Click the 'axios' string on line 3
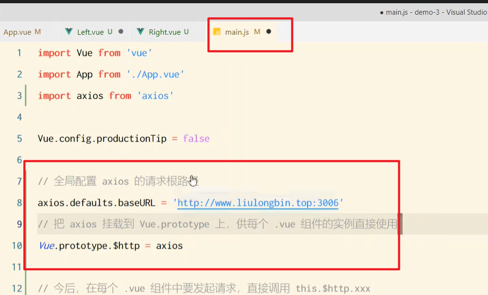The image size is (488, 295). 155,96
